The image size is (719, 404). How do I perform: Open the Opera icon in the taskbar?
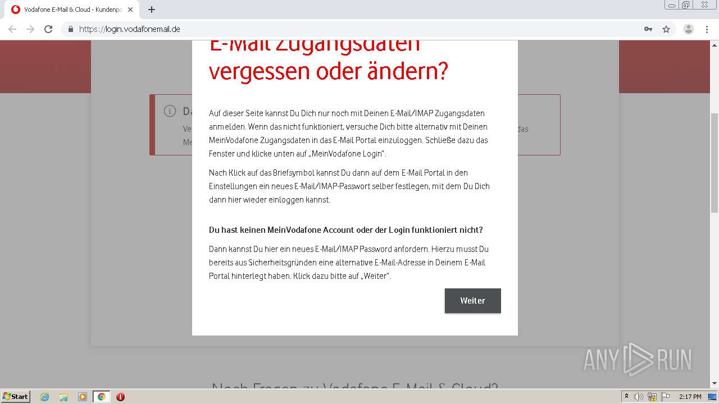coord(120,397)
